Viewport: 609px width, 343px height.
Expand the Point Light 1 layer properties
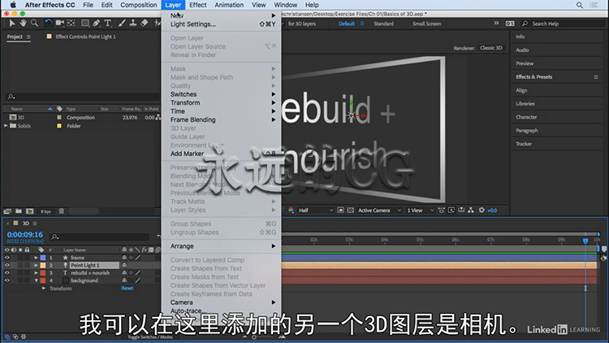click(x=36, y=265)
